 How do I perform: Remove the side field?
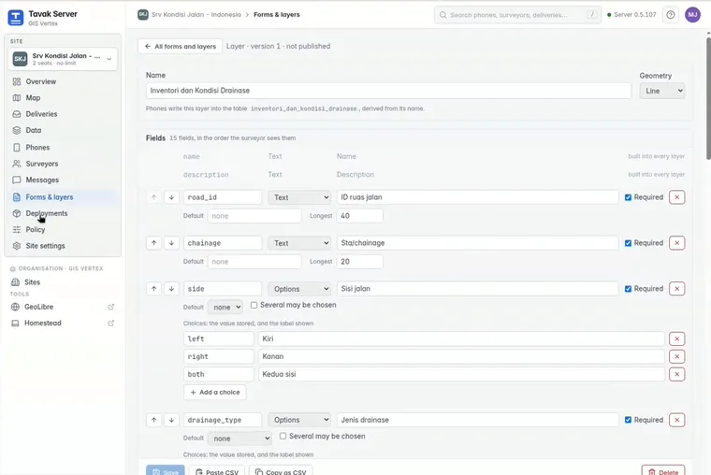point(677,289)
